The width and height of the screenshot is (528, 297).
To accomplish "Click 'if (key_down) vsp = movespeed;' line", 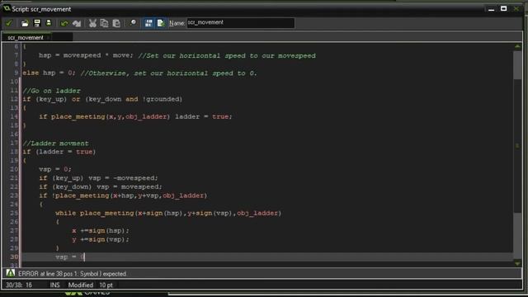I will [101, 186].
